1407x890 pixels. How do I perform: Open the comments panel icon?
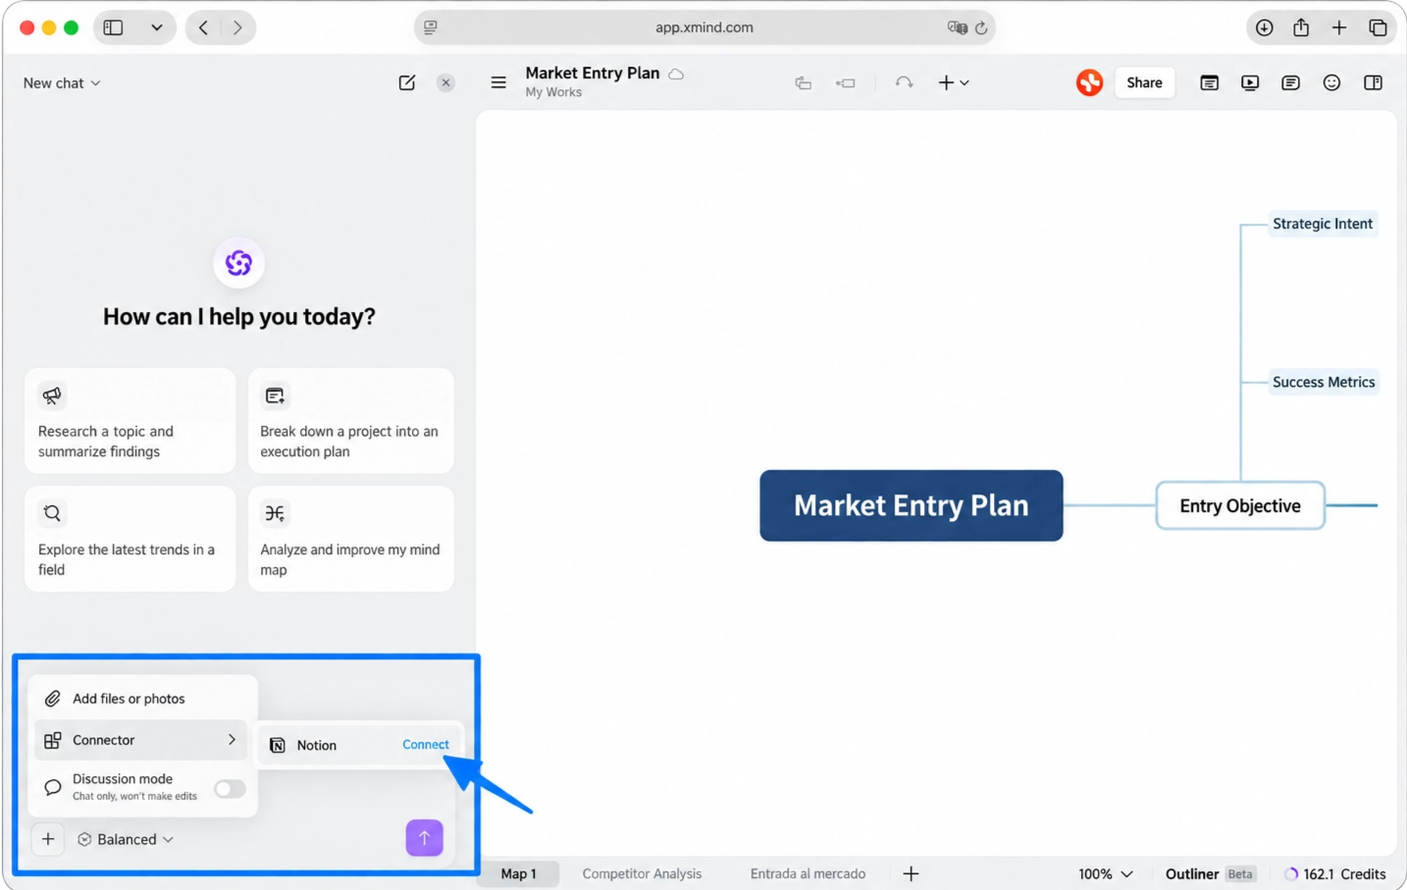pos(1290,83)
